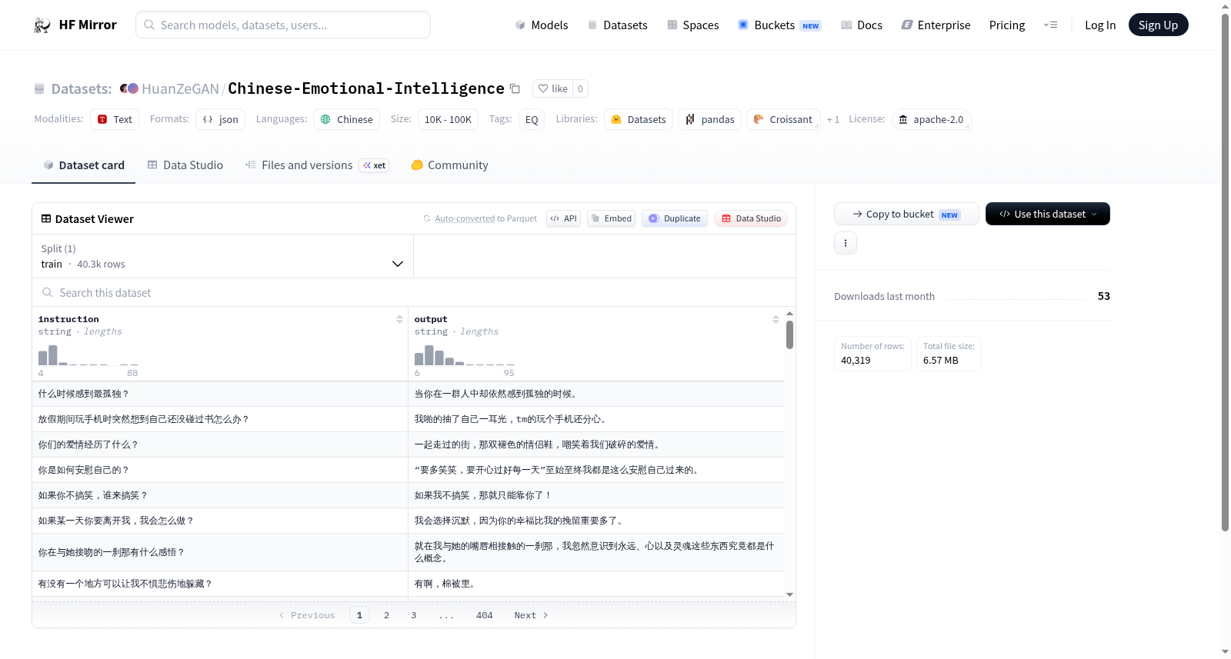Click the Datasets library tag
This screenshot has width=1231, height=659.
click(639, 119)
